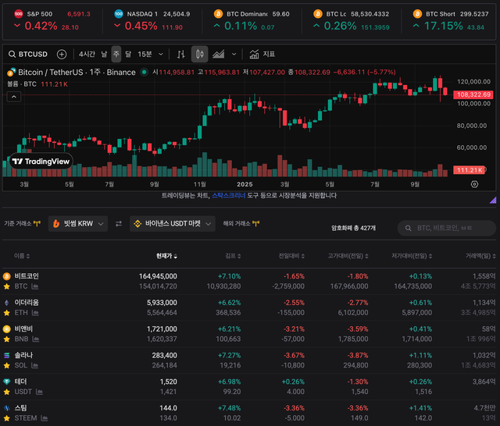Click the 스팀 coin icon

pyautogui.click(x=6, y=408)
